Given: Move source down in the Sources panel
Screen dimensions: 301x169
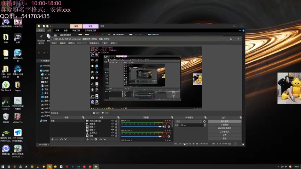Looking at the screenshot, I should pos(105,139).
